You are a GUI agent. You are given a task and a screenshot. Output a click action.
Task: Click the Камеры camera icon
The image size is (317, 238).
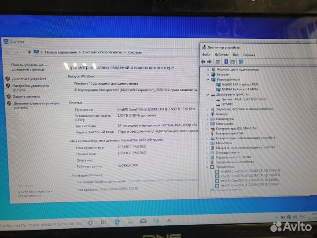tap(213, 114)
